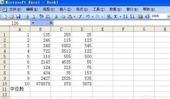Open the 编辑(E) menu
The image size is (170, 99).
pos(32,9)
